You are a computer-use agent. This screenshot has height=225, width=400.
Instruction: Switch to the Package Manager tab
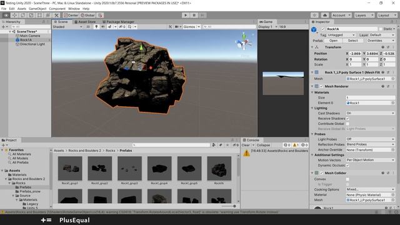(x=118, y=22)
